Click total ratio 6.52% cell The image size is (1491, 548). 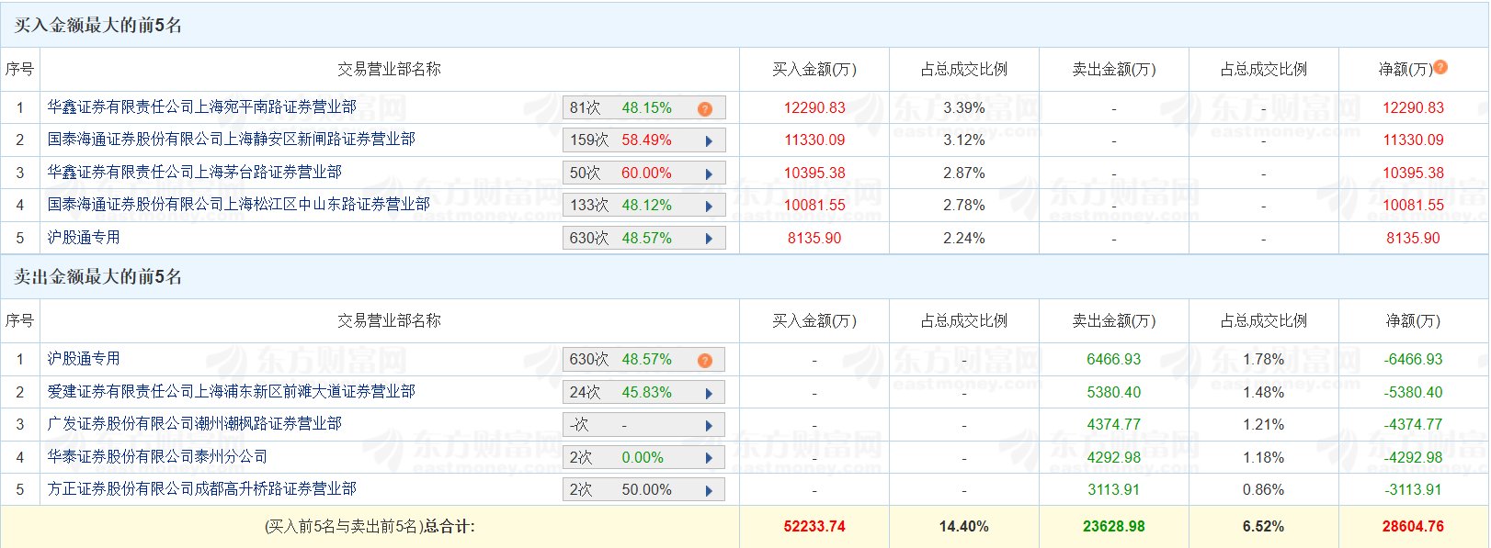(x=1264, y=527)
